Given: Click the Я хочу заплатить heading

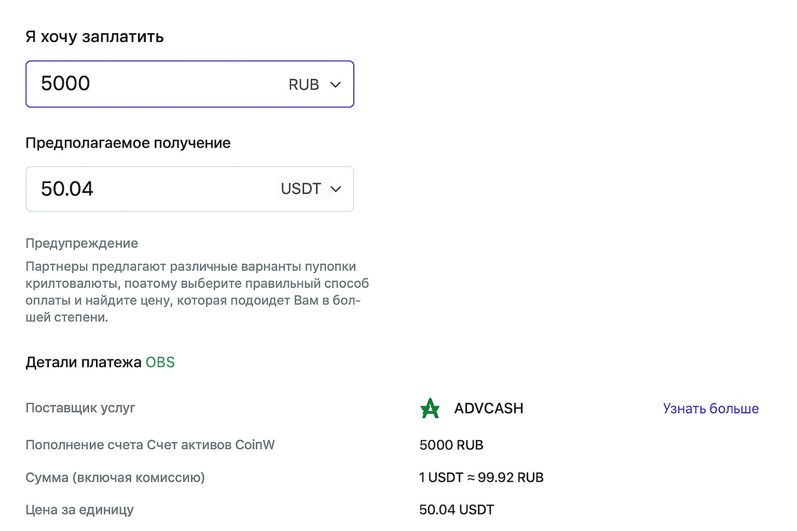Looking at the screenshot, I should 94,37.
